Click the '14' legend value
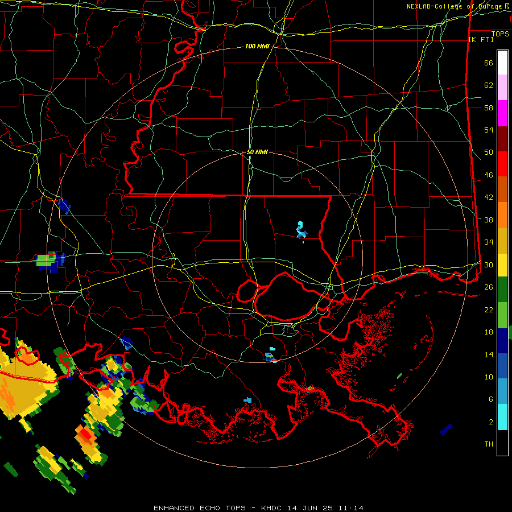The height and width of the screenshot is (512, 512). [489, 354]
